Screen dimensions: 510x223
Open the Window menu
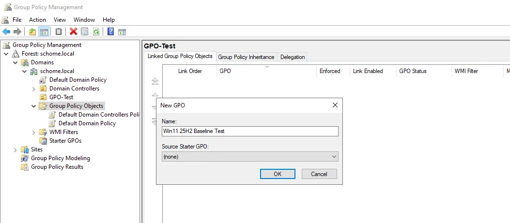(x=84, y=20)
